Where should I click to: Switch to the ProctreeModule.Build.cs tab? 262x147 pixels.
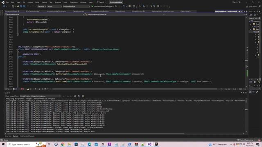(x=99, y=11)
